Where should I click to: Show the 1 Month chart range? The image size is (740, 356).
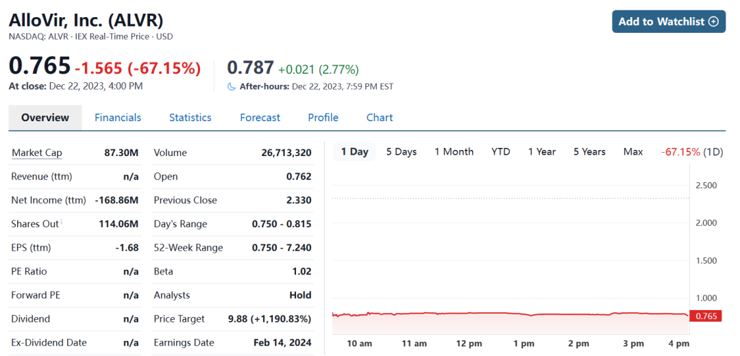click(x=454, y=152)
